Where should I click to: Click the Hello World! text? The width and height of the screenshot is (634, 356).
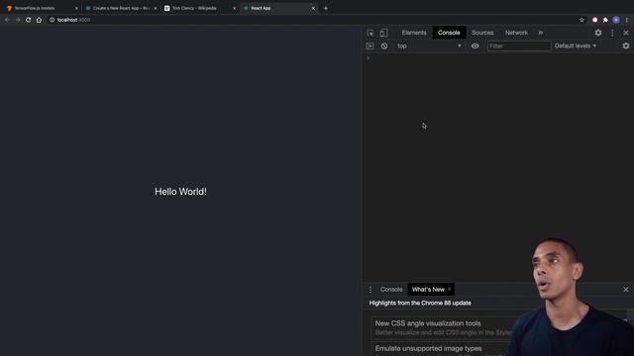[x=180, y=192]
